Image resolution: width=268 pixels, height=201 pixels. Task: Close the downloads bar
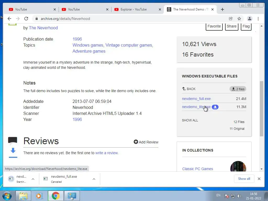point(259,179)
